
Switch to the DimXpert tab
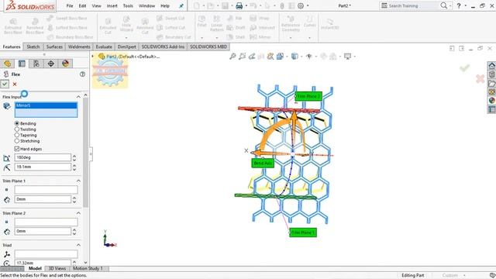127,46
